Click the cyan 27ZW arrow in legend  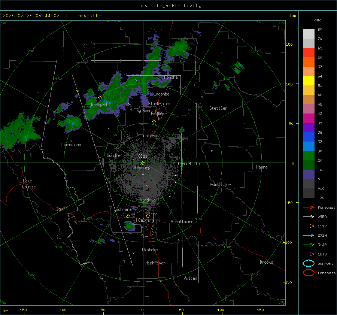point(309,236)
